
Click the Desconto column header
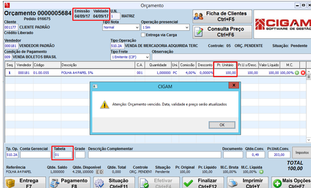pyautogui.click(x=205, y=65)
